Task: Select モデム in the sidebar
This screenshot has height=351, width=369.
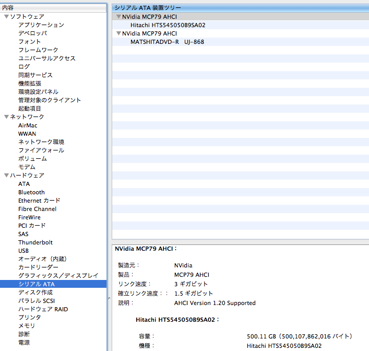Action: point(27,167)
